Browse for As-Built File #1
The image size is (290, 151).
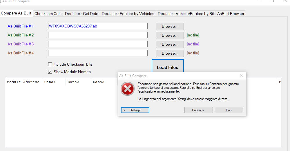point(170,26)
